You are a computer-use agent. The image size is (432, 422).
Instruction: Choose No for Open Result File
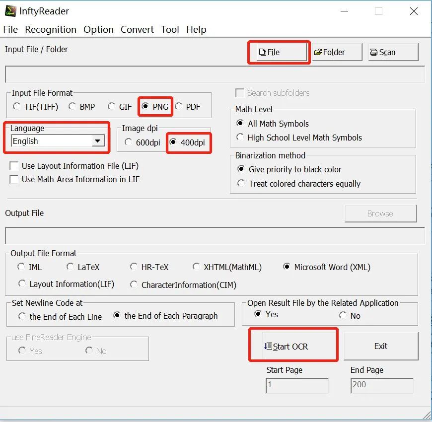pyautogui.click(x=350, y=316)
